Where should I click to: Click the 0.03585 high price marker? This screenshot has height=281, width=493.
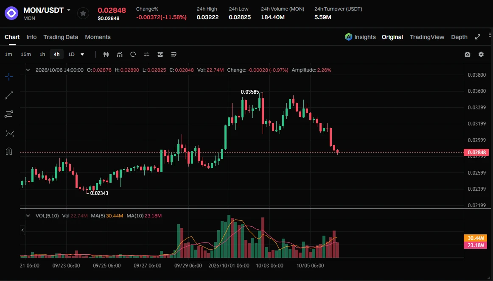(x=250, y=92)
